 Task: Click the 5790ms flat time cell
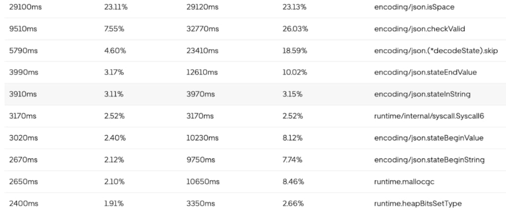(x=23, y=51)
